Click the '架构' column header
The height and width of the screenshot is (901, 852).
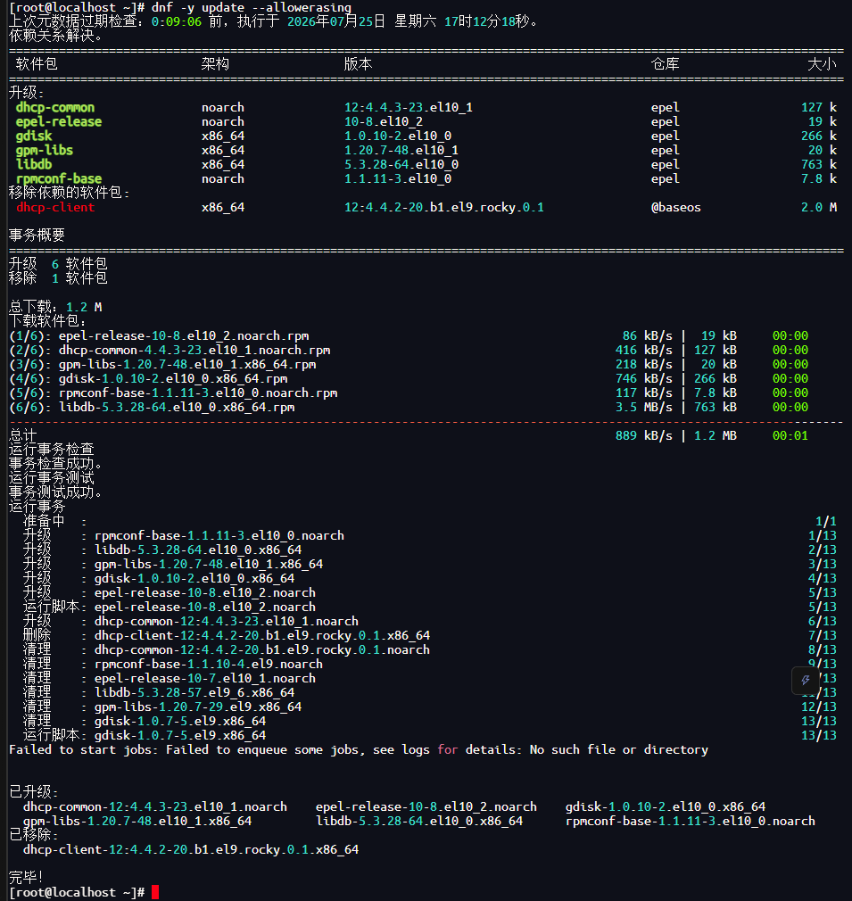point(215,64)
